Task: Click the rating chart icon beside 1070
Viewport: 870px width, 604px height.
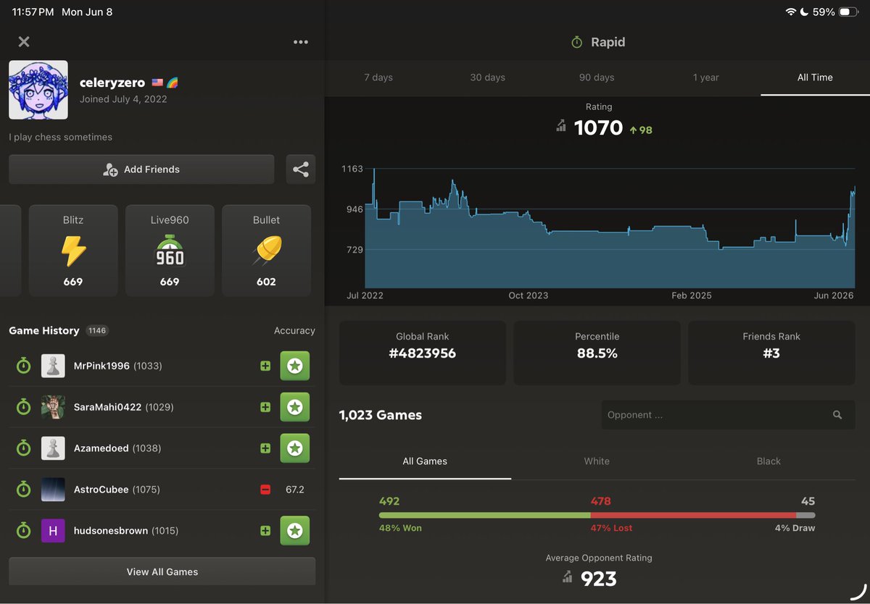Action: 561,126
